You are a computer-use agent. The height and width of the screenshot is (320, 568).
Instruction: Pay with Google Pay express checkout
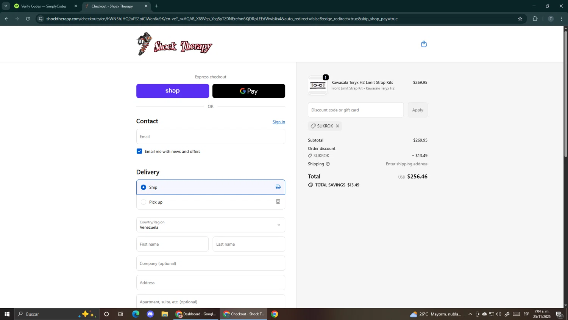249,91
